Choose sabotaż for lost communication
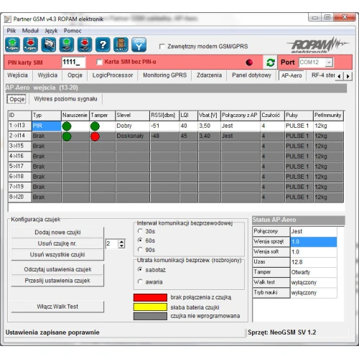This screenshot has height=359, width=359. click(140, 270)
